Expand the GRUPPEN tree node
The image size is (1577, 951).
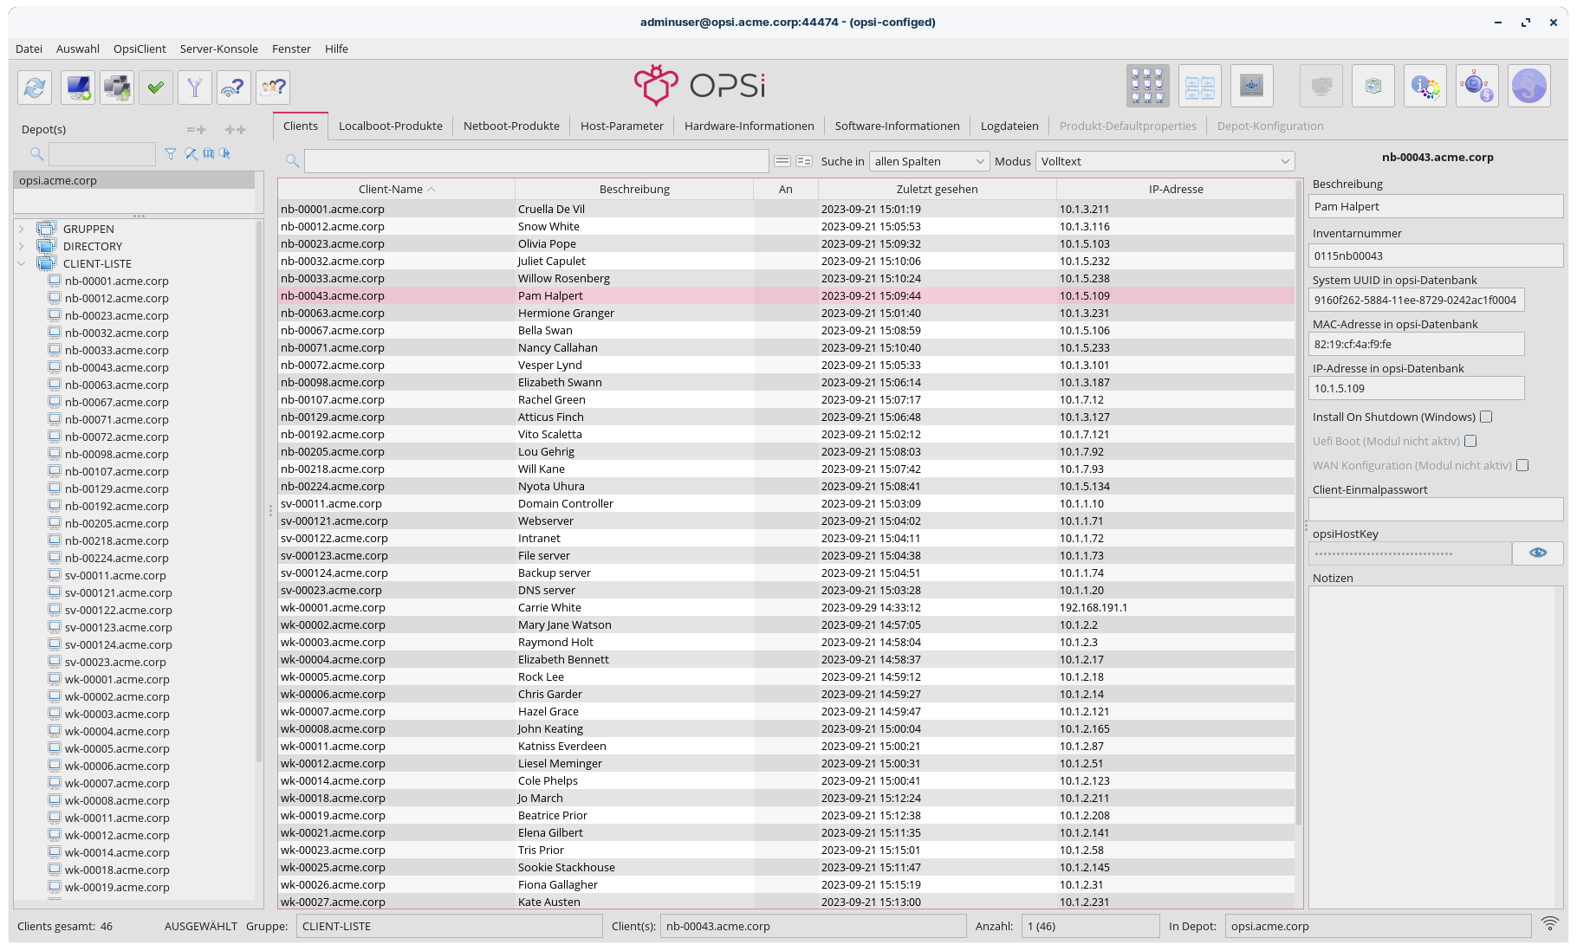pyautogui.click(x=22, y=229)
